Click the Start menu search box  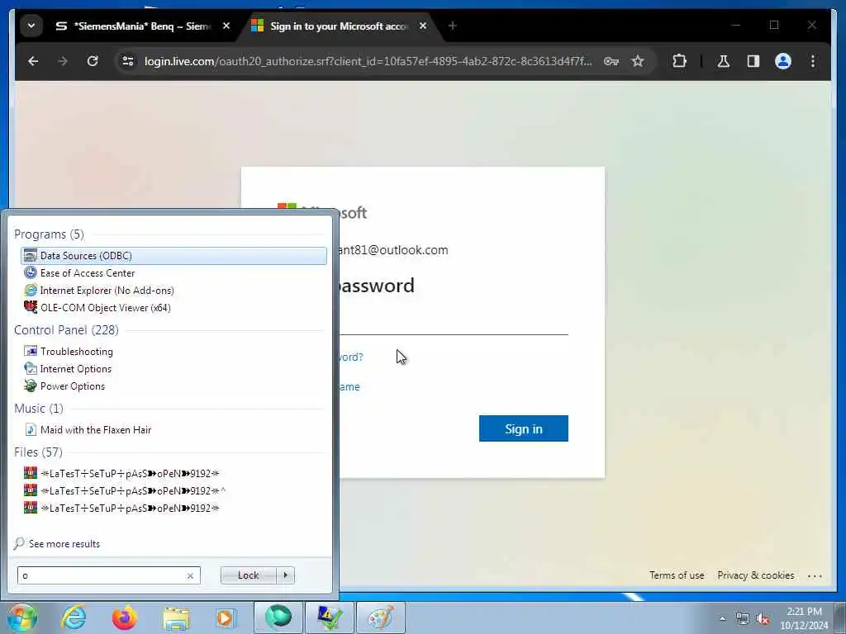pos(102,575)
